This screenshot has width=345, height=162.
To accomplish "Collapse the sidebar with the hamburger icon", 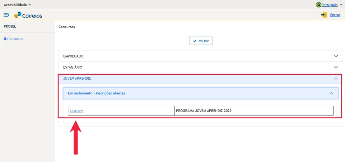I will (x=6, y=15).
